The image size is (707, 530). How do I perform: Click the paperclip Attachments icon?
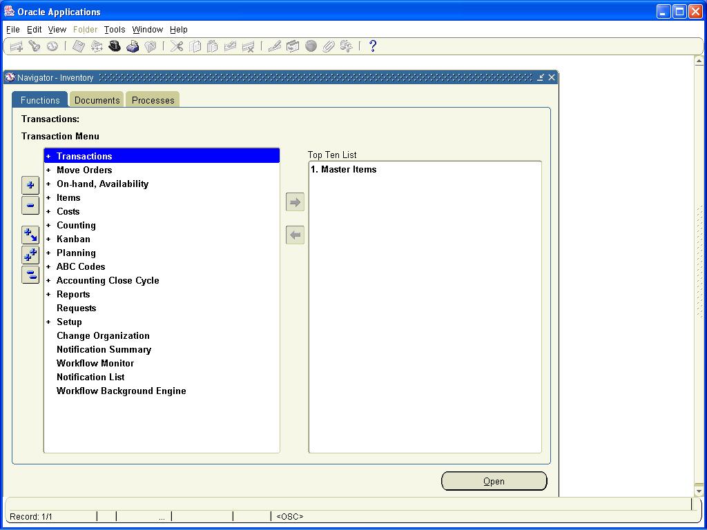(329, 46)
